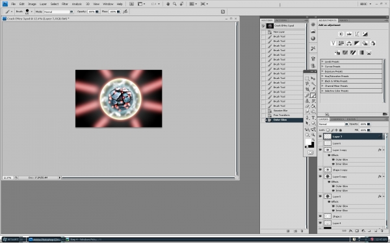Expand the Curves Presets list
This screenshot has width=390, height=243.
tap(322, 67)
